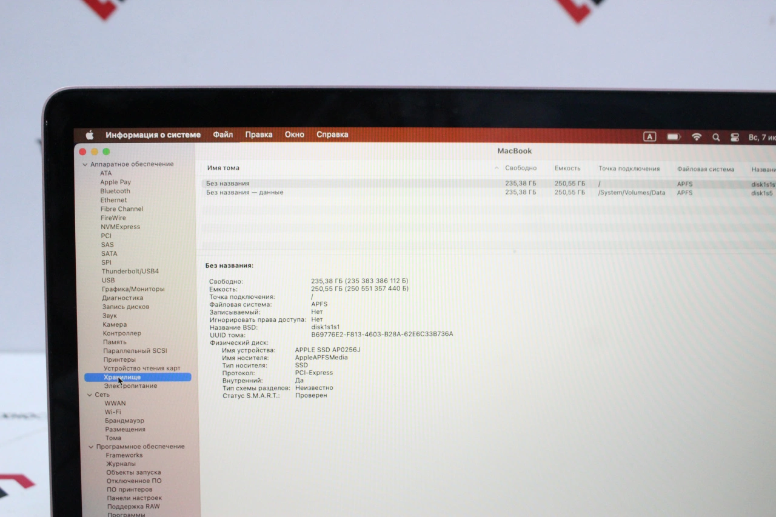Select Параллельный SCSI in the sidebar
The width and height of the screenshot is (776, 517).
tap(135, 351)
